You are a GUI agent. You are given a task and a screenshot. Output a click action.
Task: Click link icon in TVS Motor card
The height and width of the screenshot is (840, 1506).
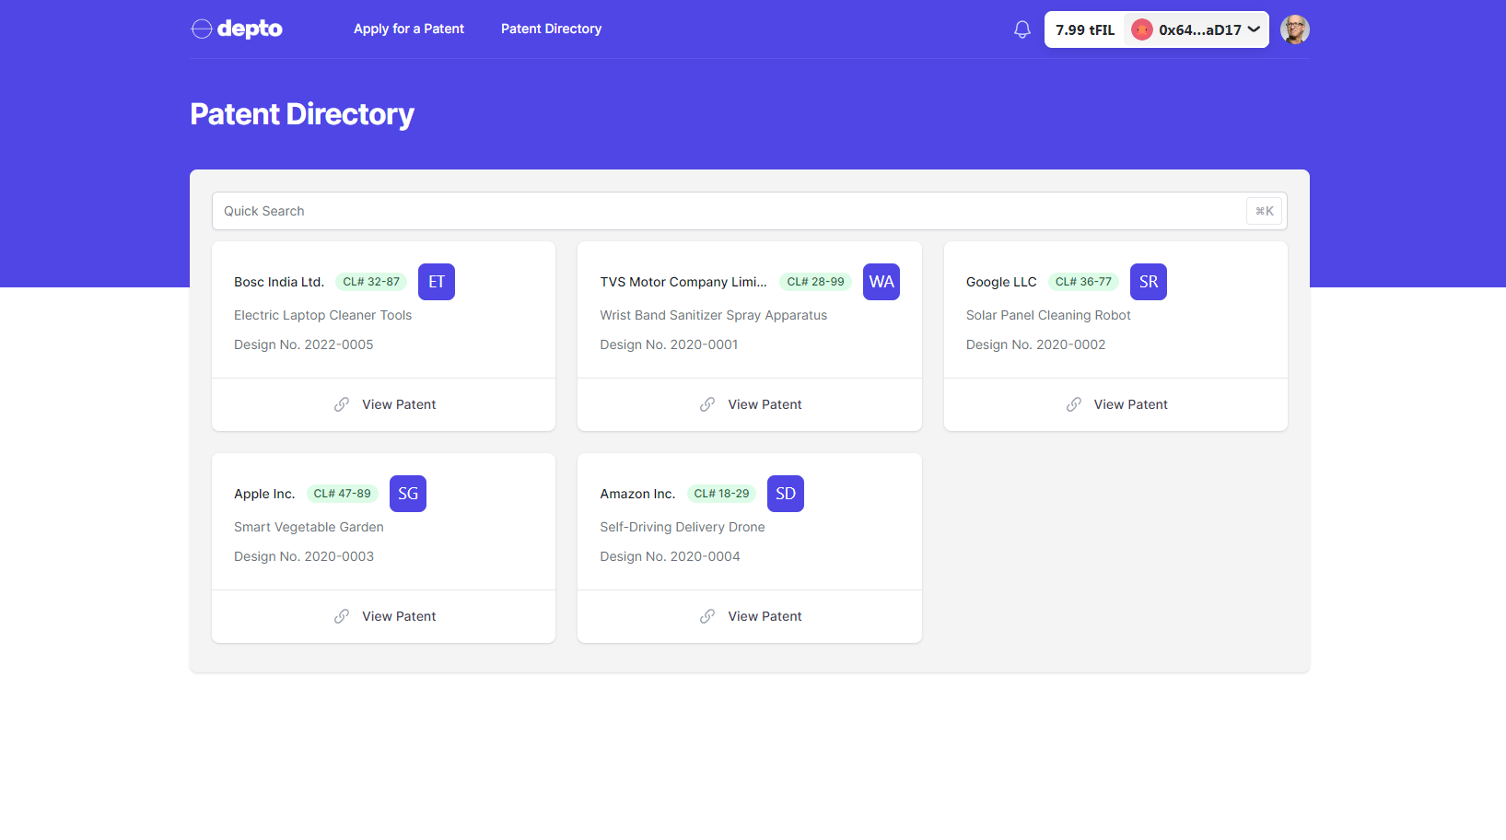click(x=707, y=404)
